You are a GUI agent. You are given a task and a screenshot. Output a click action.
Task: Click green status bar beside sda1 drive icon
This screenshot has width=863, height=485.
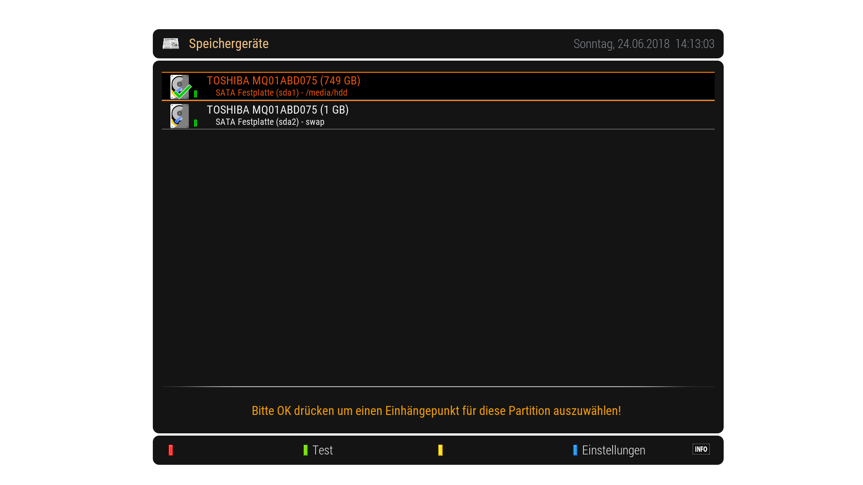(x=196, y=94)
